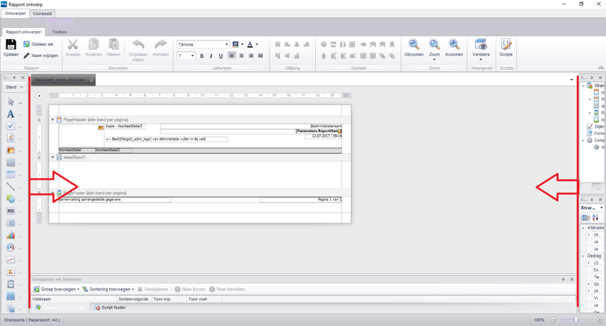Select the line control in toolbox
The width and height of the screenshot is (606, 326).
click(x=11, y=187)
